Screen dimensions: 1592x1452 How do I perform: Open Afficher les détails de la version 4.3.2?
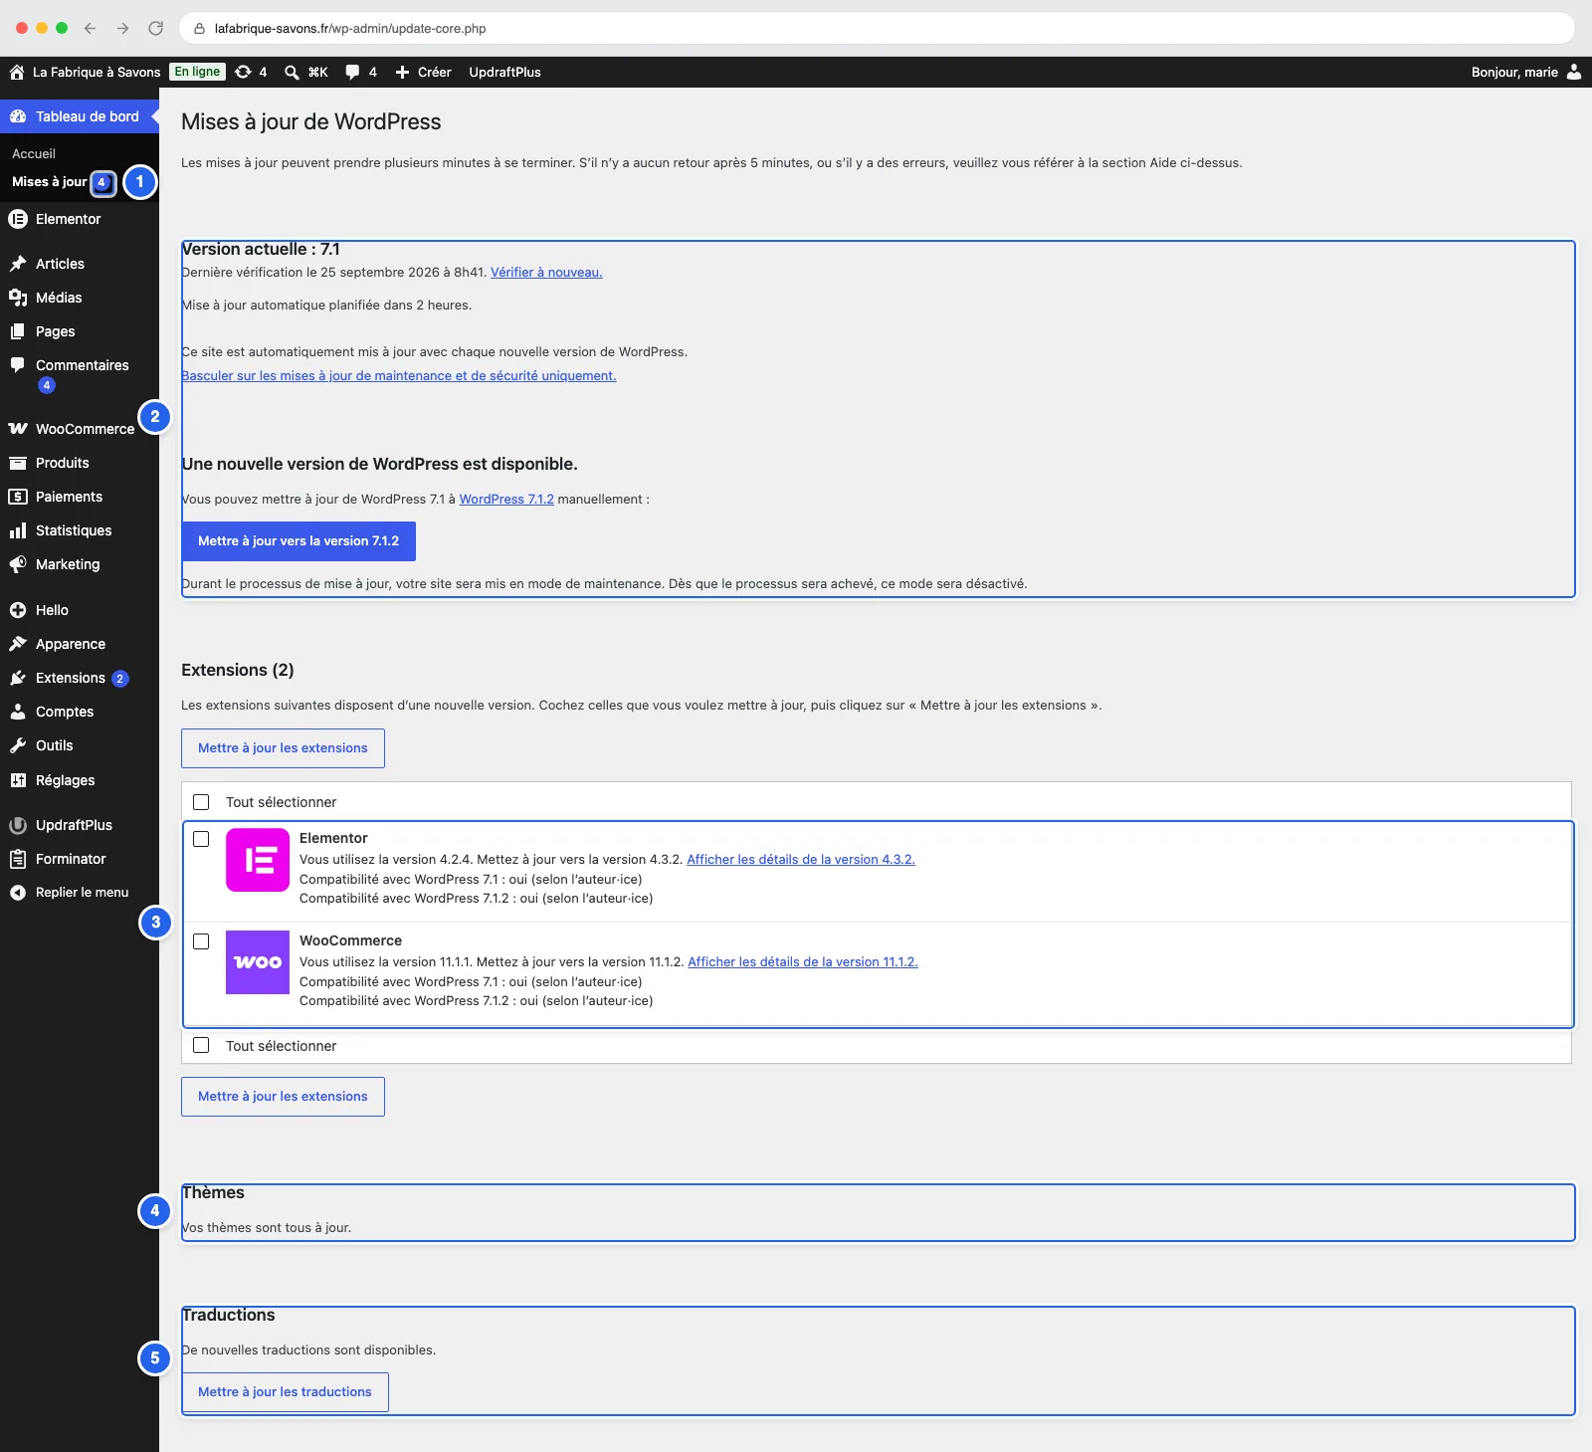[x=801, y=859]
